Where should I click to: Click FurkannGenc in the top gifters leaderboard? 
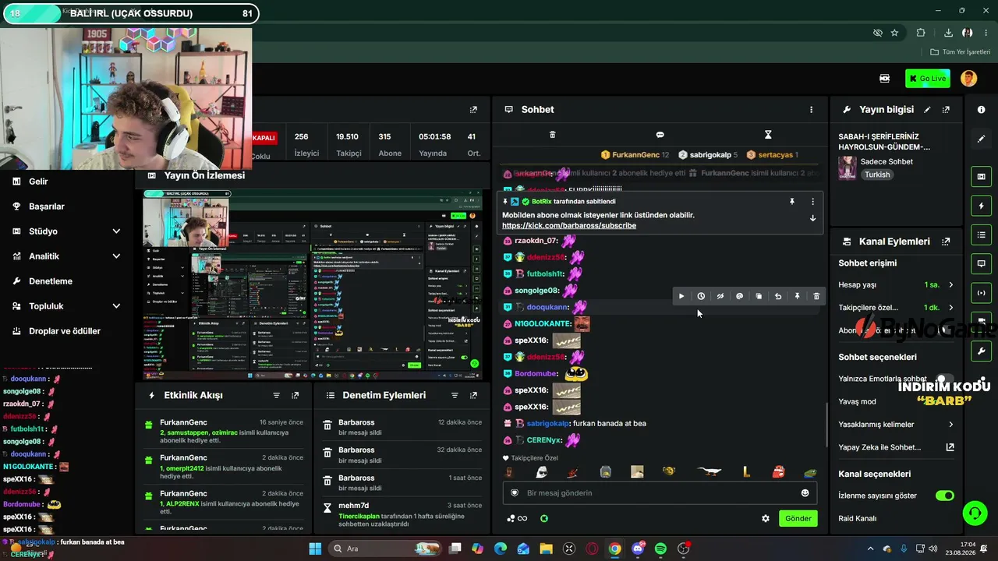click(x=634, y=155)
